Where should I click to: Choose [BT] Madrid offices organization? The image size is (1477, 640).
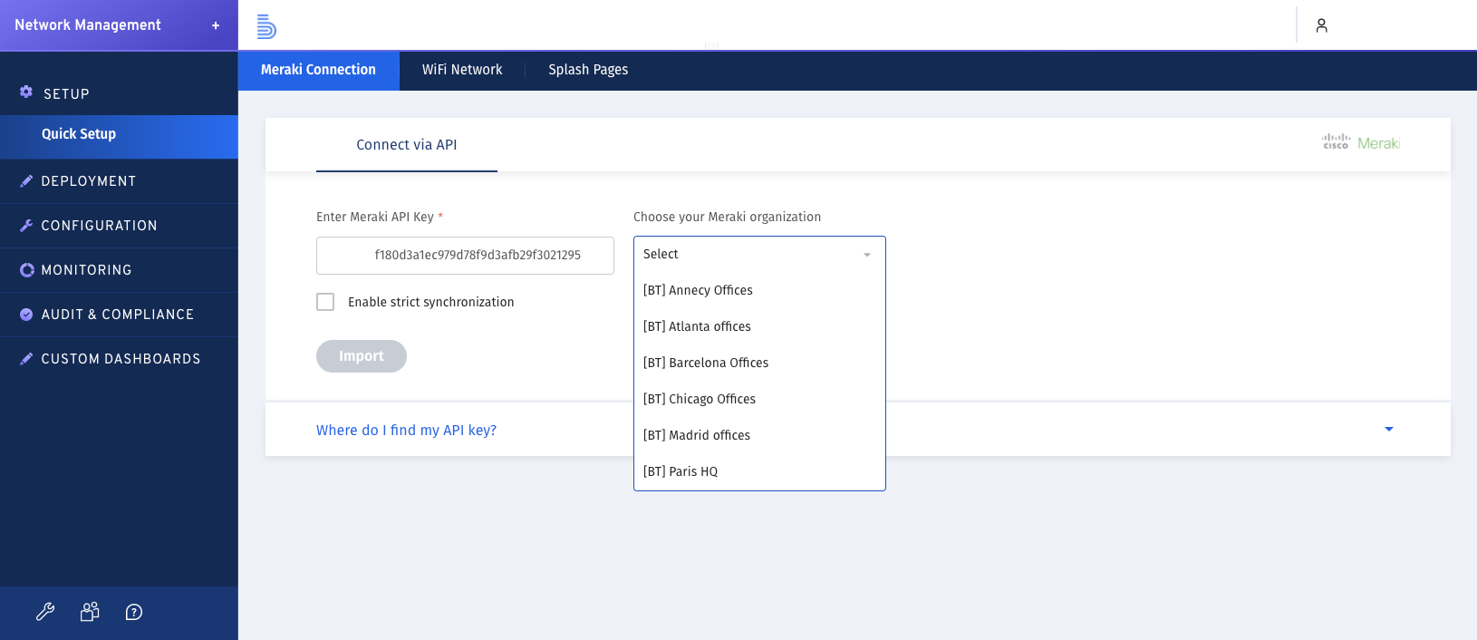tap(759, 435)
